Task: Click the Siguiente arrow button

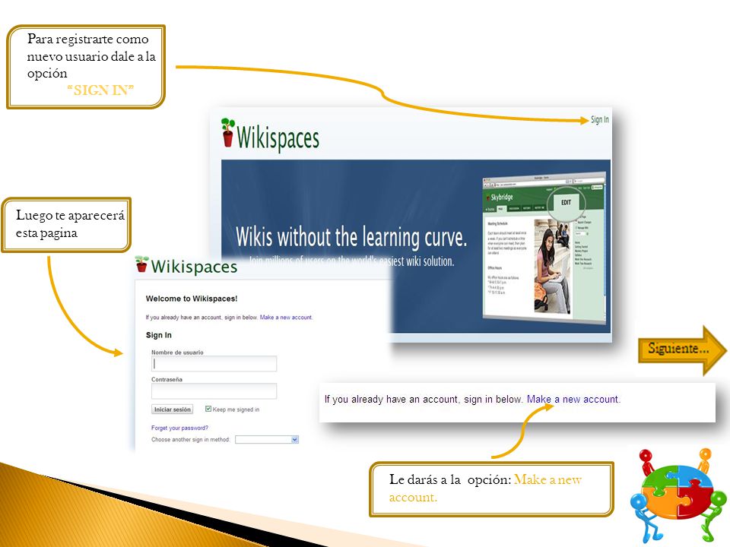Action: 682,350
